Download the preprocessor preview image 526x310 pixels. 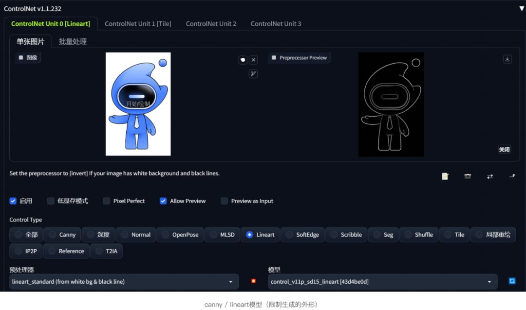(x=507, y=59)
